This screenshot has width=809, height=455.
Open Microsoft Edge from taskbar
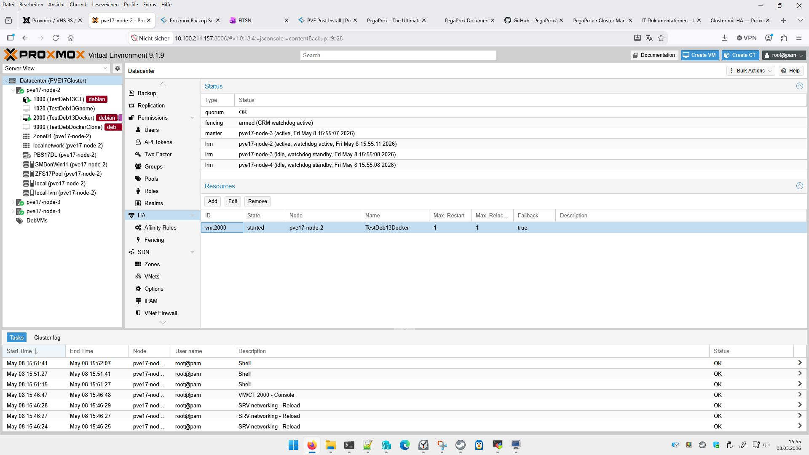coord(404,445)
